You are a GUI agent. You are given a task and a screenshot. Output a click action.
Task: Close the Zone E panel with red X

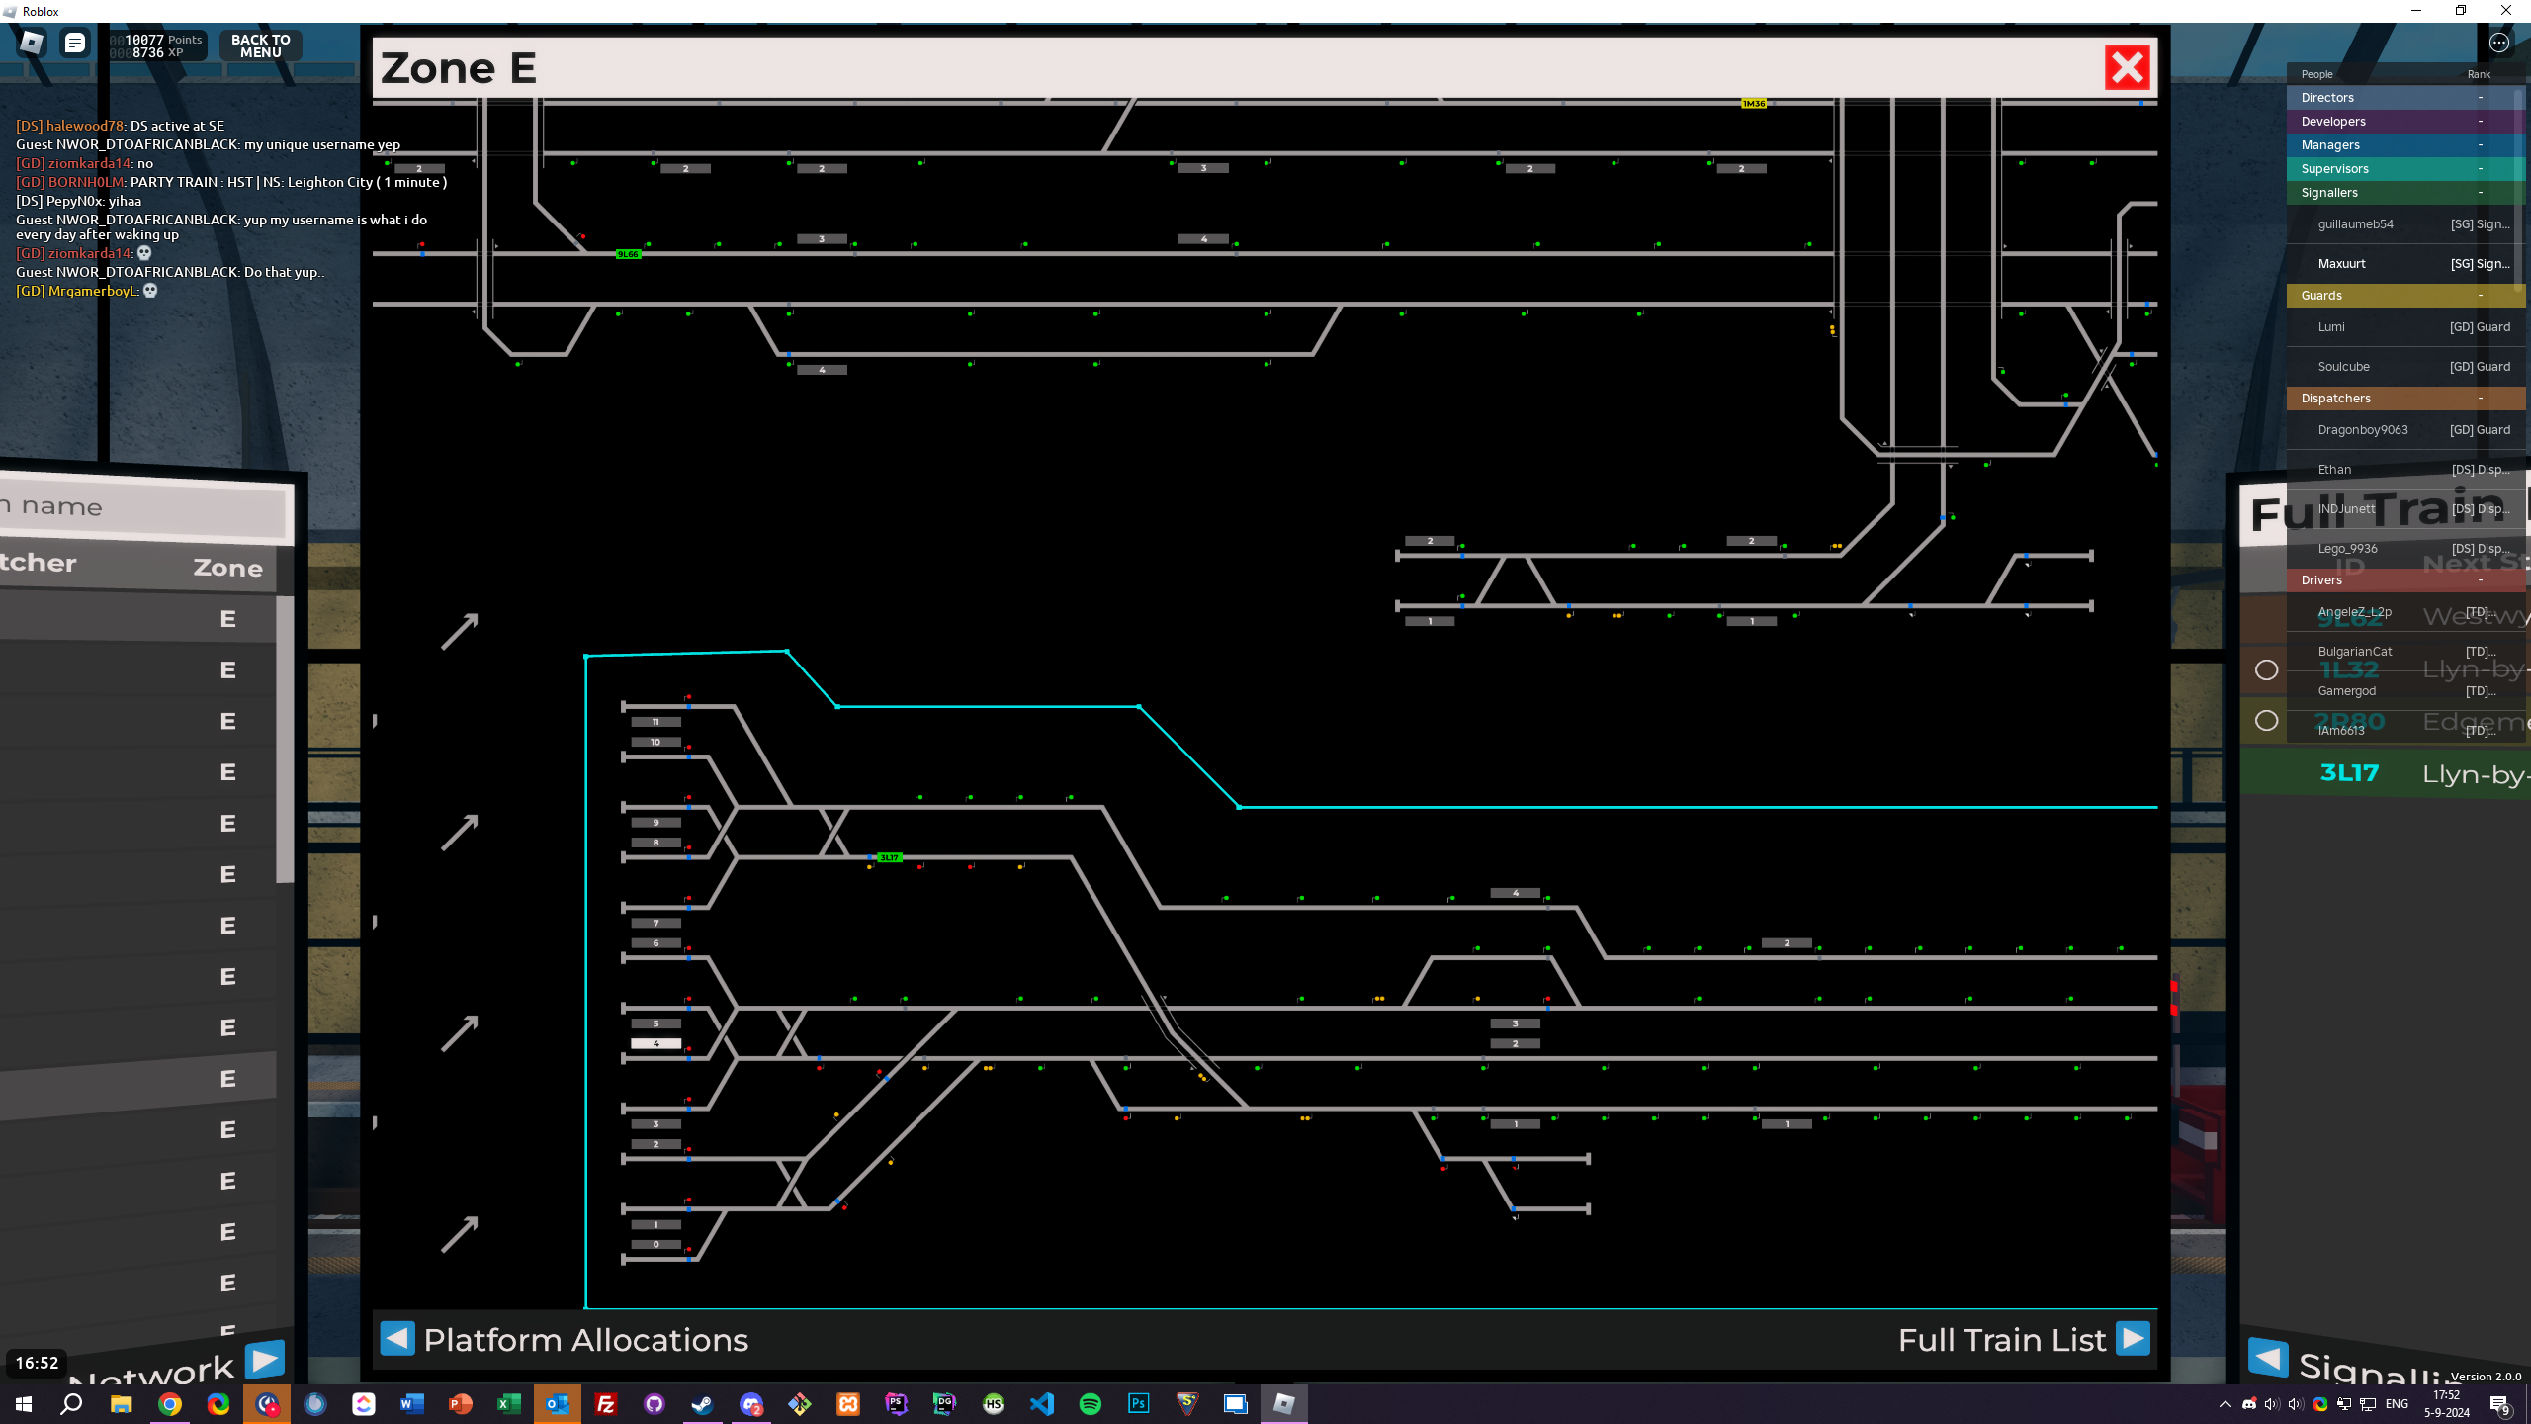pos(2127,68)
